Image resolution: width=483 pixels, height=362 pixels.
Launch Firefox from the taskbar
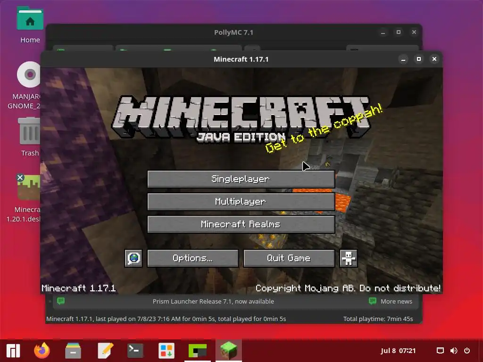(42, 351)
